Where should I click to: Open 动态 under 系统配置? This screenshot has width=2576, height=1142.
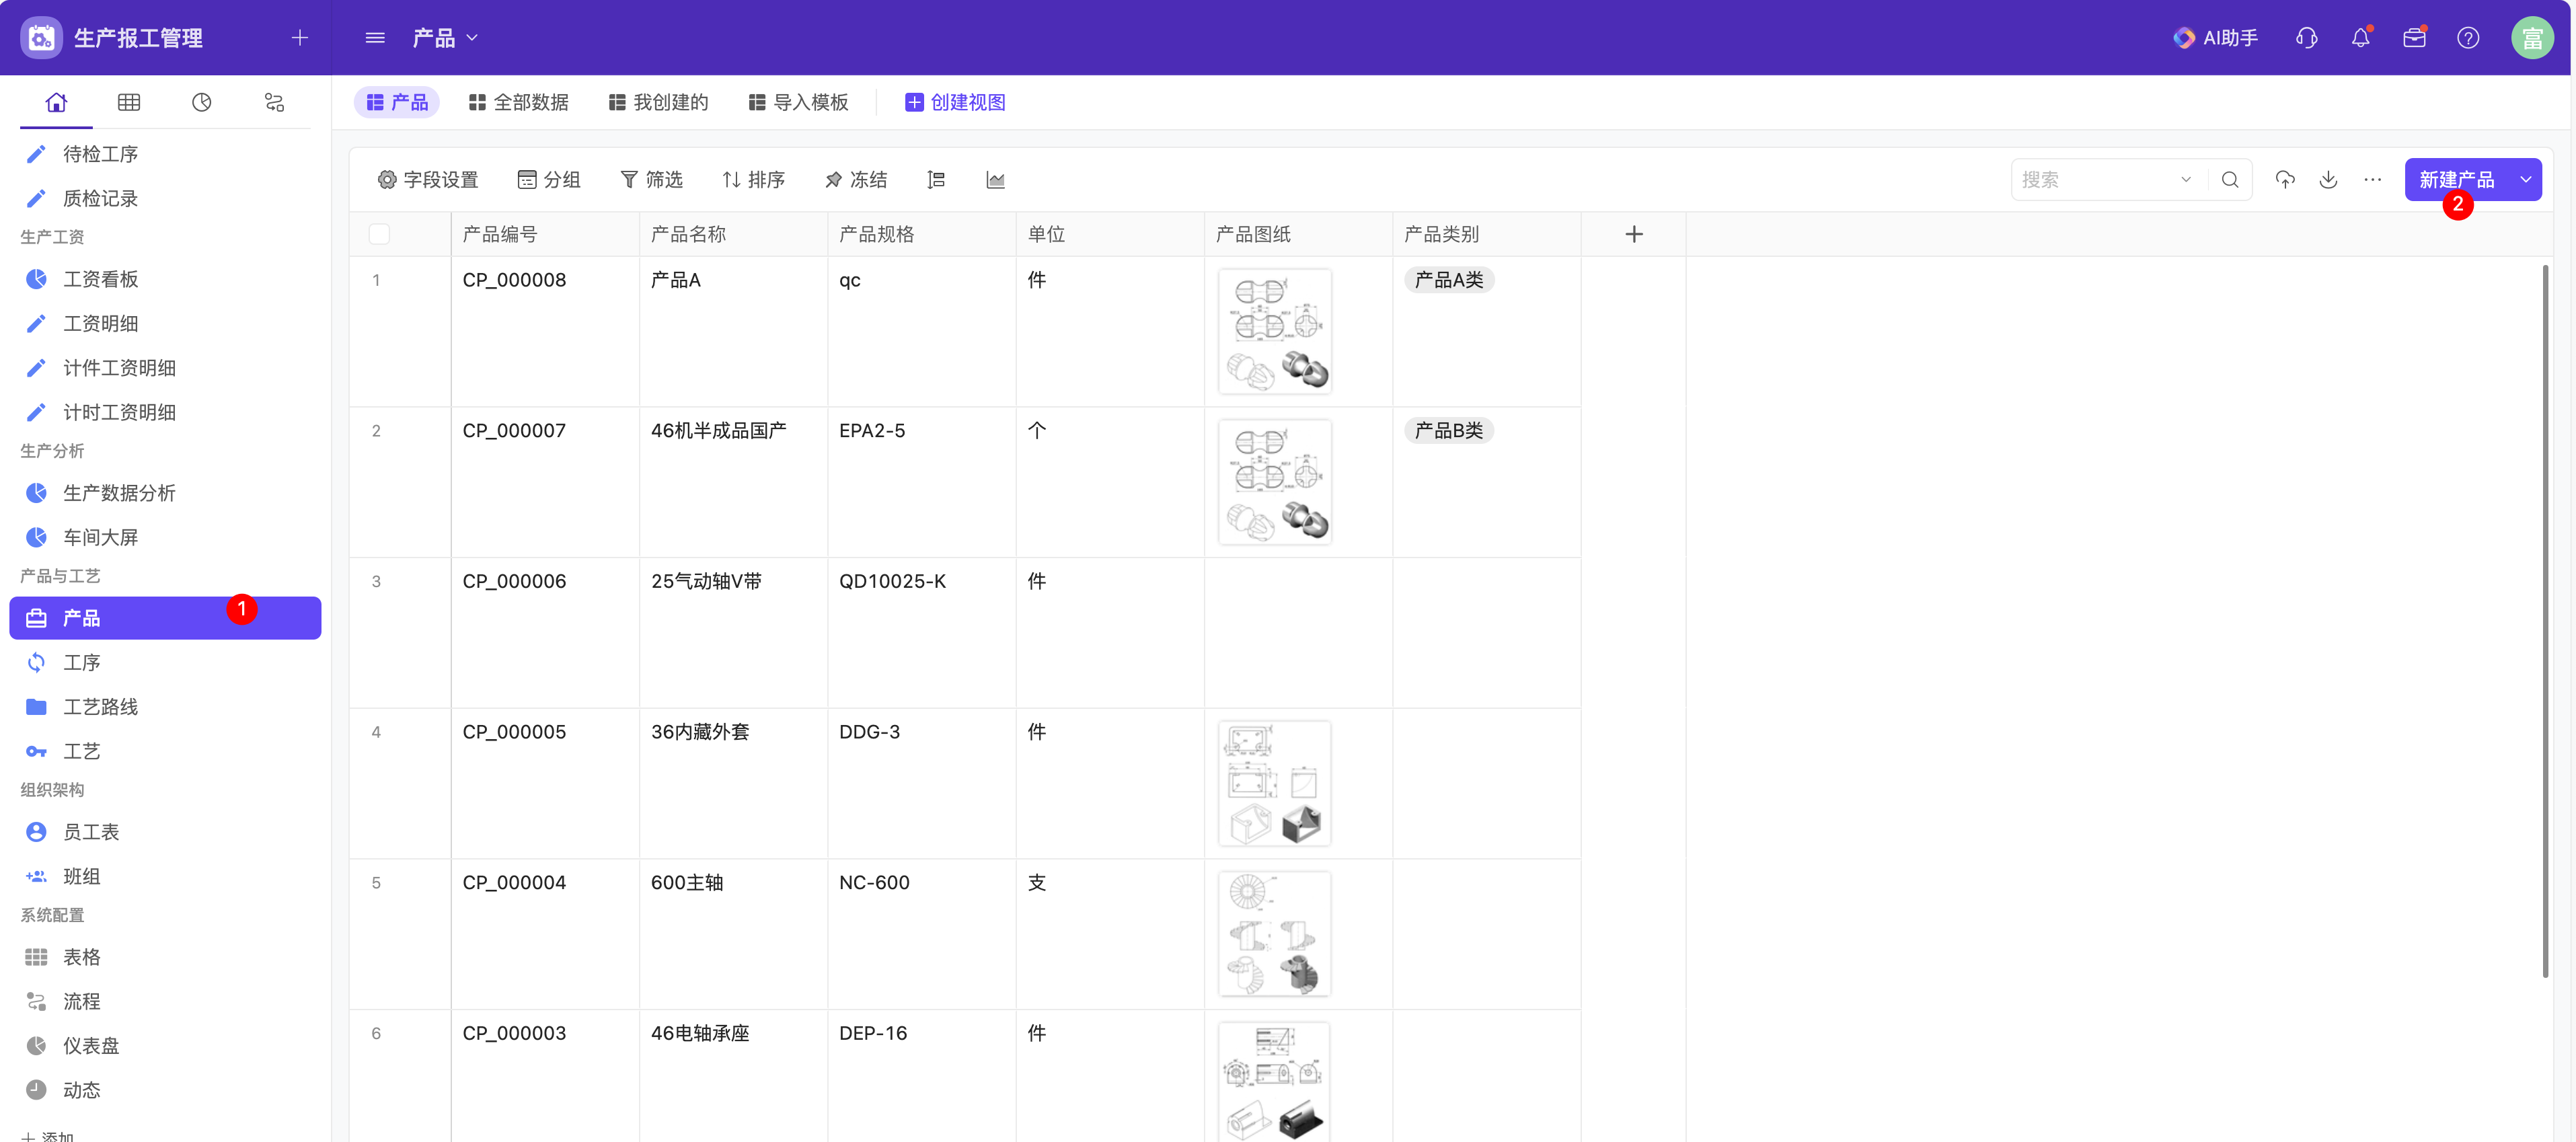(x=165, y=1090)
